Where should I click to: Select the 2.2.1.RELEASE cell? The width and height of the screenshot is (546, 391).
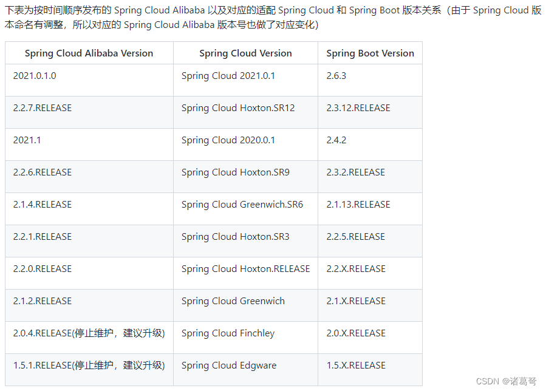[x=89, y=241]
